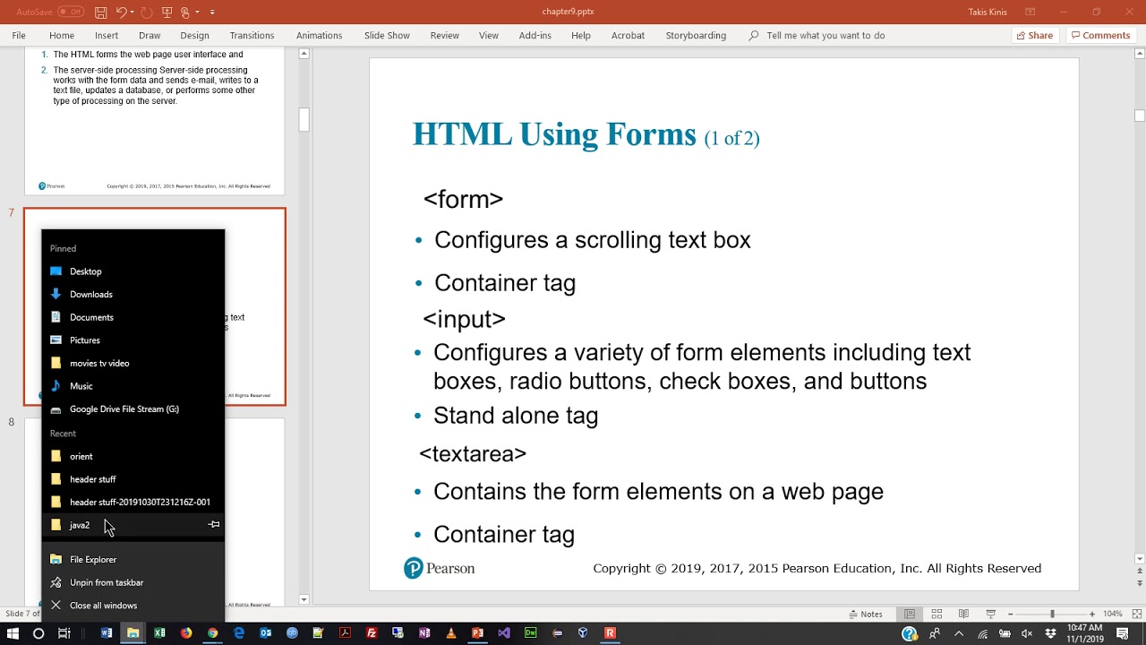Open Ribbon Display Options icon
The height and width of the screenshot is (645, 1146).
(x=1031, y=12)
